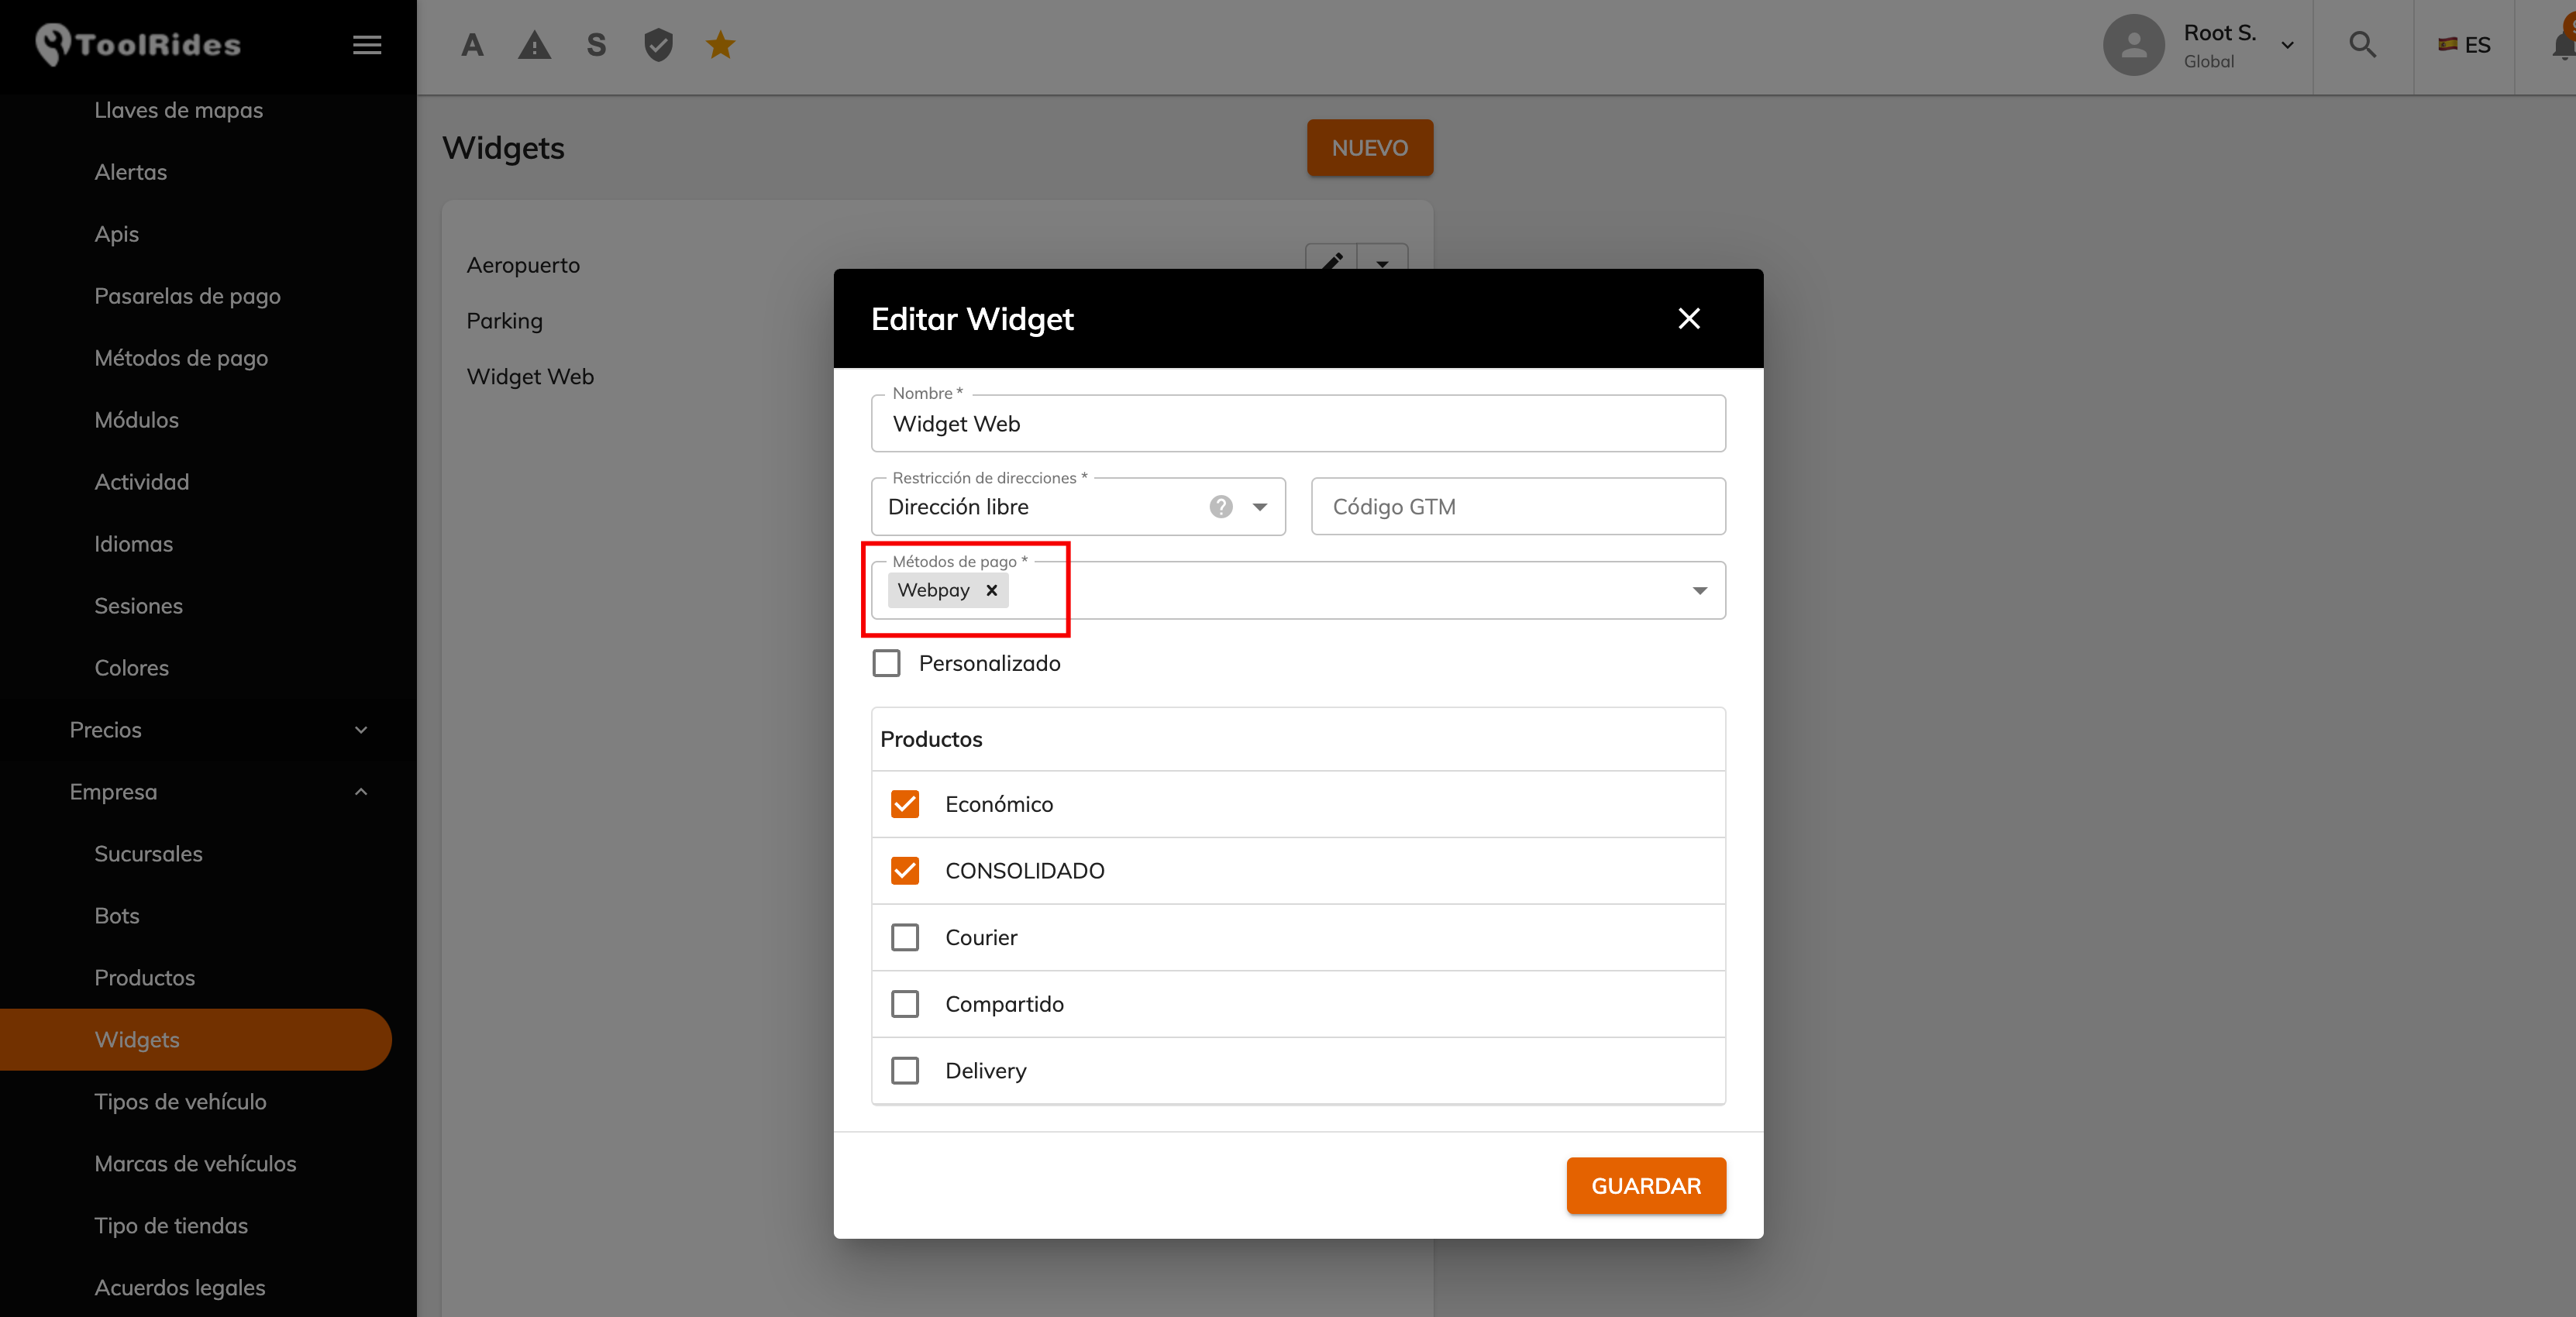Open Módulos in sidebar
This screenshot has width=2576, height=1317.
[137, 420]
